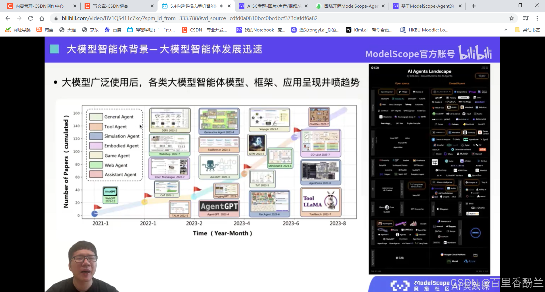The image size is (545, 292).
Task: Minimize the browser window
Action: (504, 5)
